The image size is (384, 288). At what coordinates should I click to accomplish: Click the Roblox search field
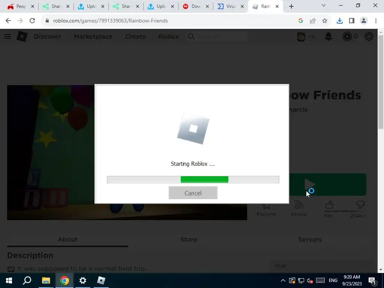[217, 36]
